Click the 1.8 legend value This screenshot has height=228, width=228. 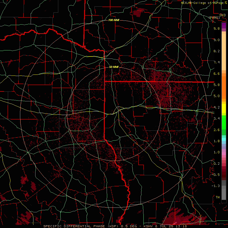pyautogui.click(x=217, y=141)
